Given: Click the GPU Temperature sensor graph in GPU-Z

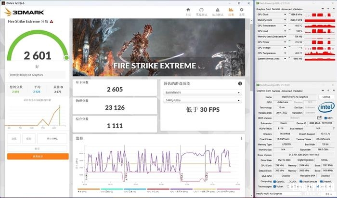Looking at the screenshot, I should 320,26.
